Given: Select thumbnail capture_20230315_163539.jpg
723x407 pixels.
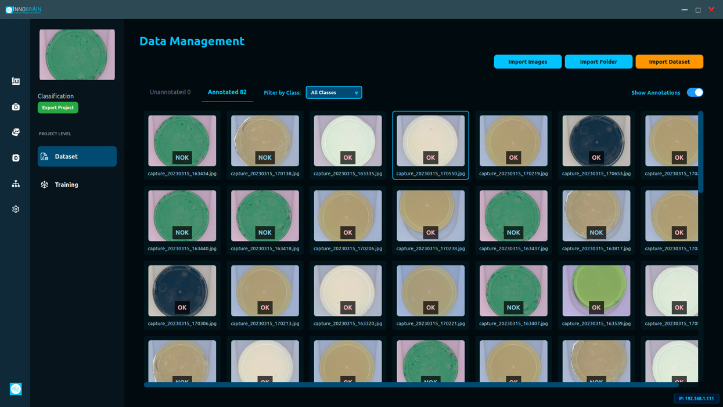Looking at the screenshot, I should pyautogui.click(x=596, y=291).
